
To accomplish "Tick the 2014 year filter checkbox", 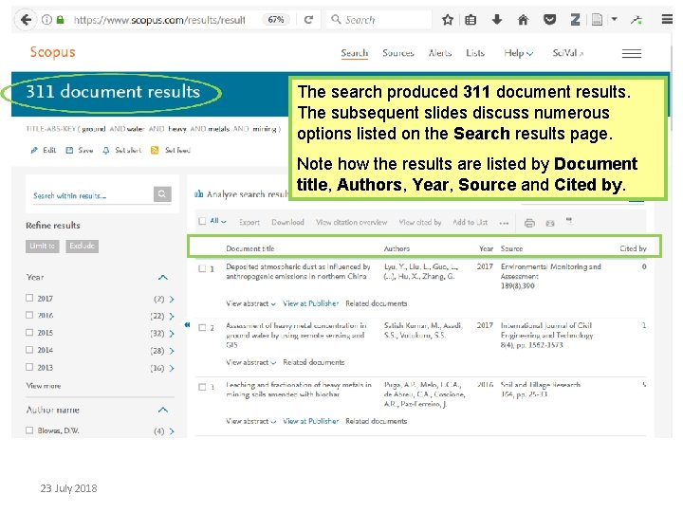I will click(x=29, y=350).
